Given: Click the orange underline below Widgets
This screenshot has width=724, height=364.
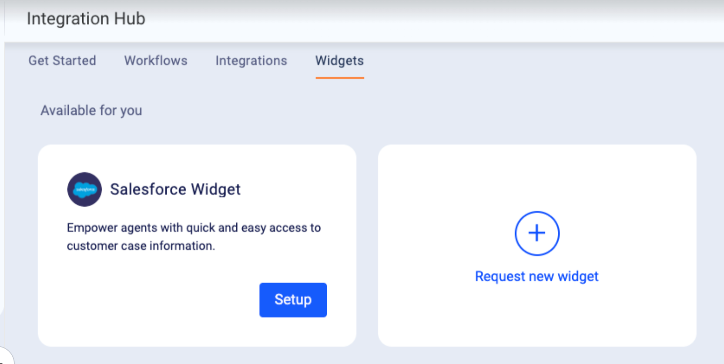Looking at the screenshot, I should (x=339, y=78).
